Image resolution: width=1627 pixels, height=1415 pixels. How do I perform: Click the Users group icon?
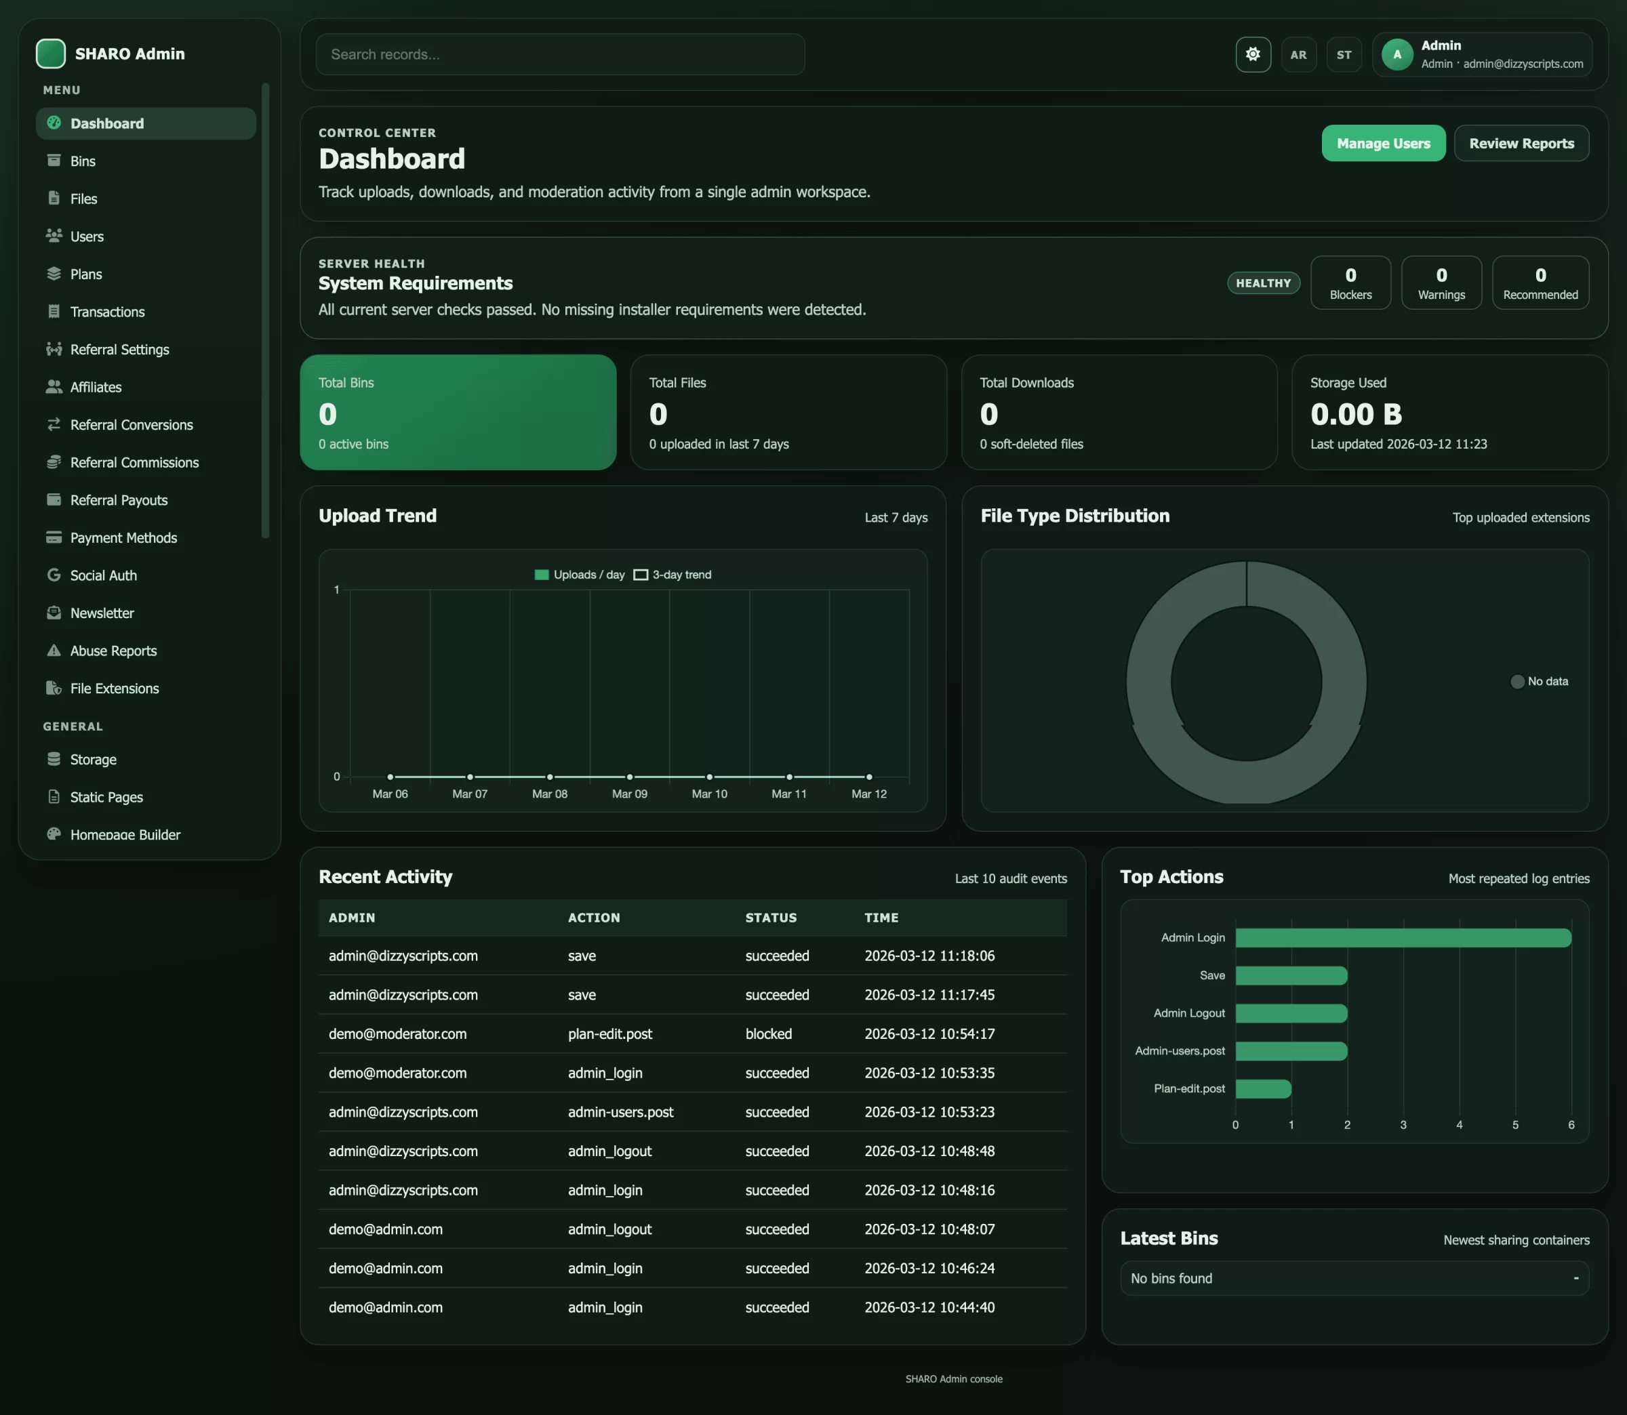[x=54, y=235]
